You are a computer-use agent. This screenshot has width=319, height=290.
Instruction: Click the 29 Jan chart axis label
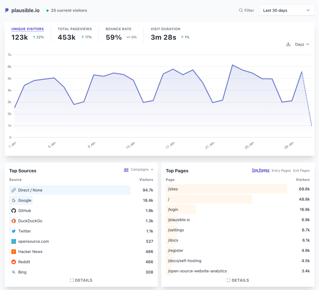pos(289,145)
